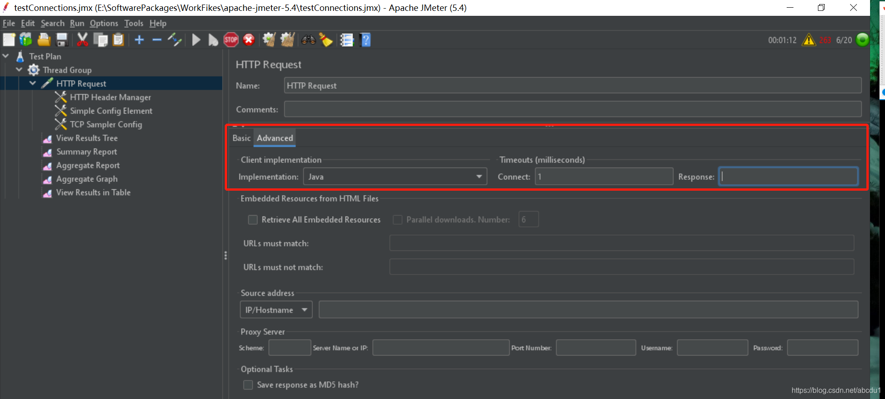Screen dimensions: 885x399
Task: Switch to the Basic tab
Action: [x=242, y=138]
